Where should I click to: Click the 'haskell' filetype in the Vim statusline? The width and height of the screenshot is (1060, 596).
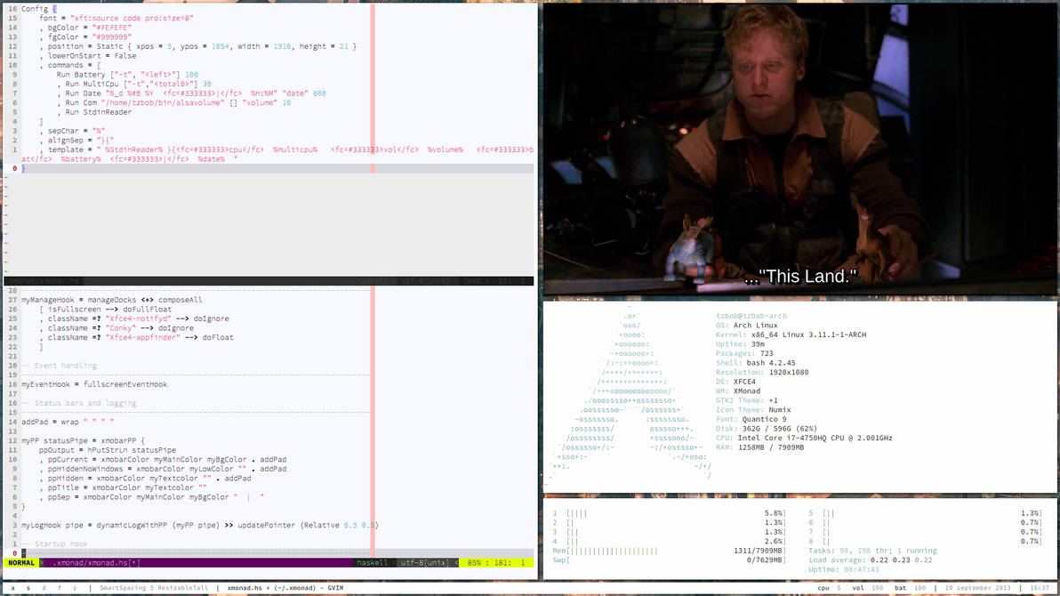pos(373,563)
